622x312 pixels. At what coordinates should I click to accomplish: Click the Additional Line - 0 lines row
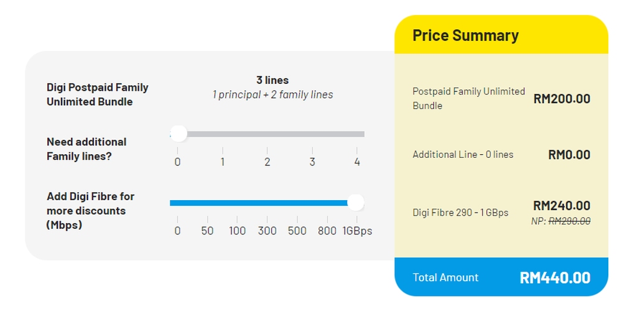coord(463,155)
